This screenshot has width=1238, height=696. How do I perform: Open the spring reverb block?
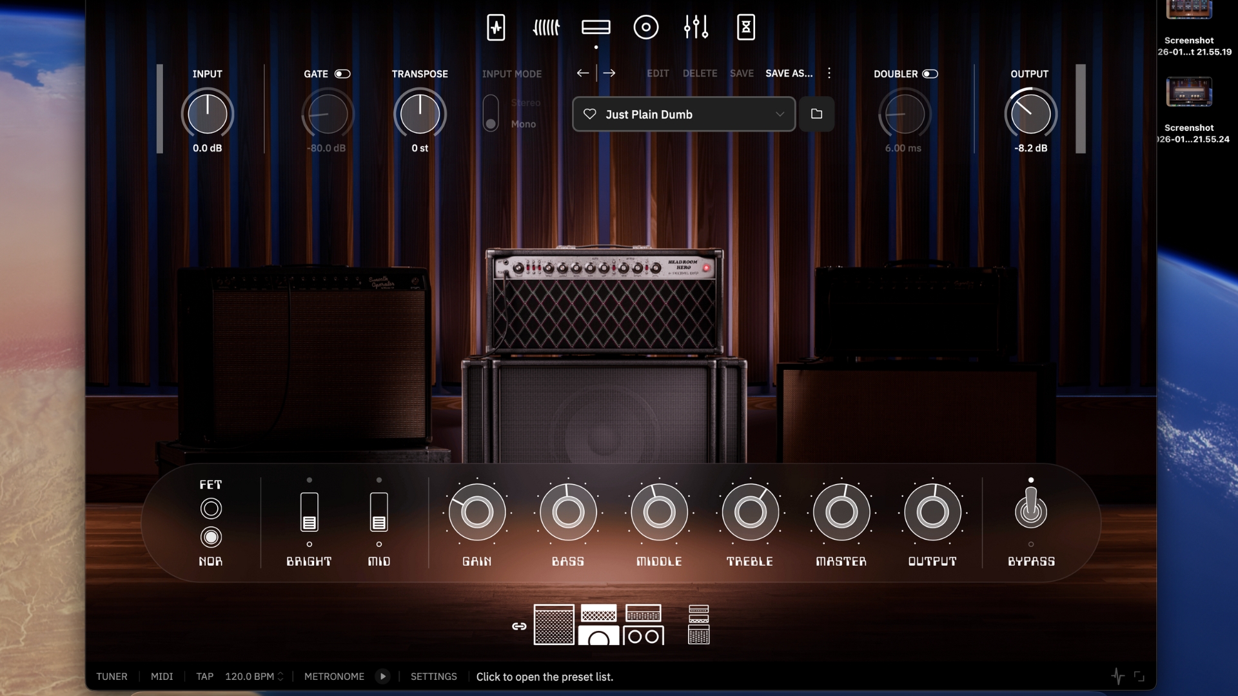pos(545,27)
